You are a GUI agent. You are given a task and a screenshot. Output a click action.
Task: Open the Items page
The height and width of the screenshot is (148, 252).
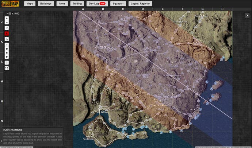click(x=62, y=4)
